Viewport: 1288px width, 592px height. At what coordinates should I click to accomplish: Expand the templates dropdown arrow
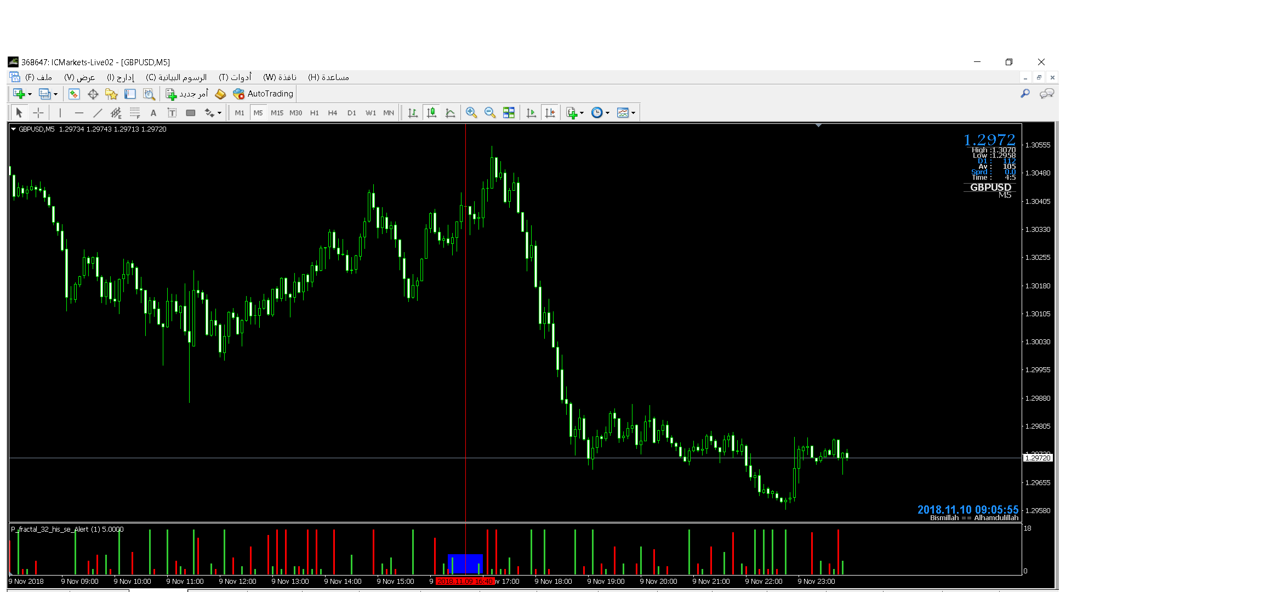(633, 113)
